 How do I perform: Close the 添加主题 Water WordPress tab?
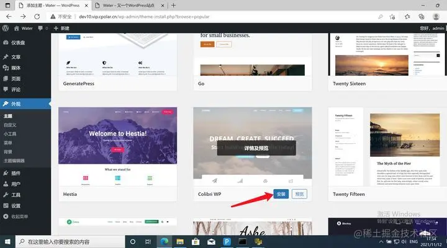point(86,6)
